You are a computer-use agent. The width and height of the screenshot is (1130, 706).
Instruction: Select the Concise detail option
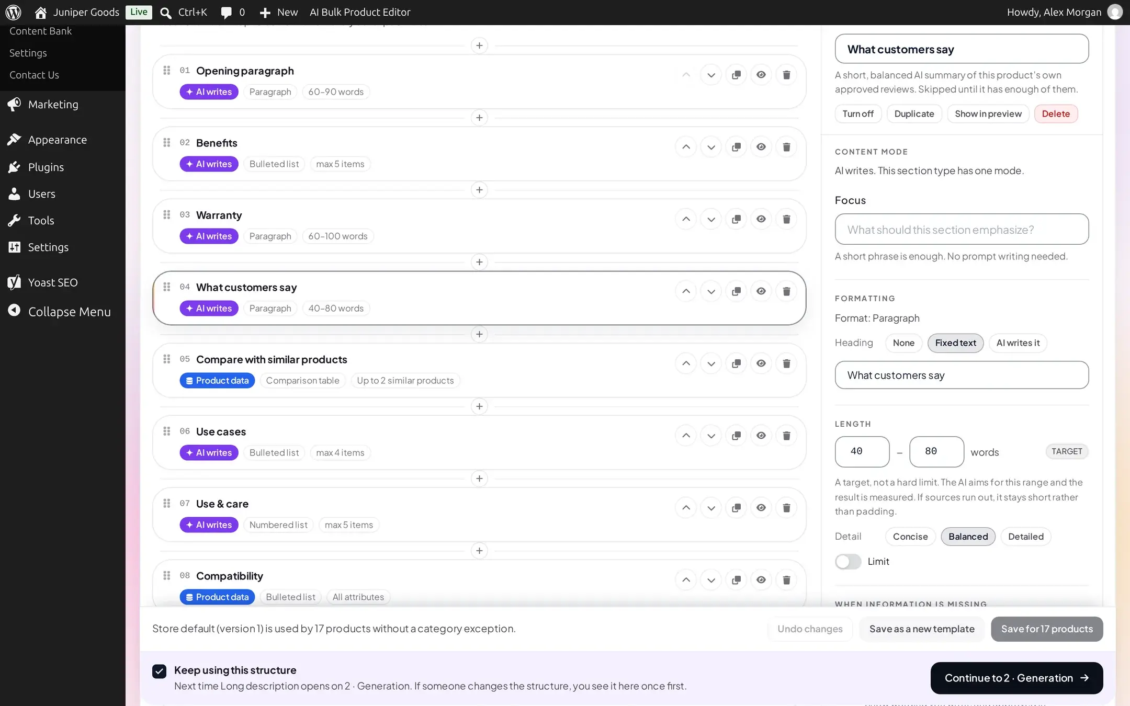pos(910,537)
